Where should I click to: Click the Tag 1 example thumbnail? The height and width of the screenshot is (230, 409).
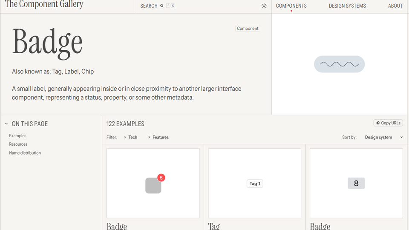255,184
